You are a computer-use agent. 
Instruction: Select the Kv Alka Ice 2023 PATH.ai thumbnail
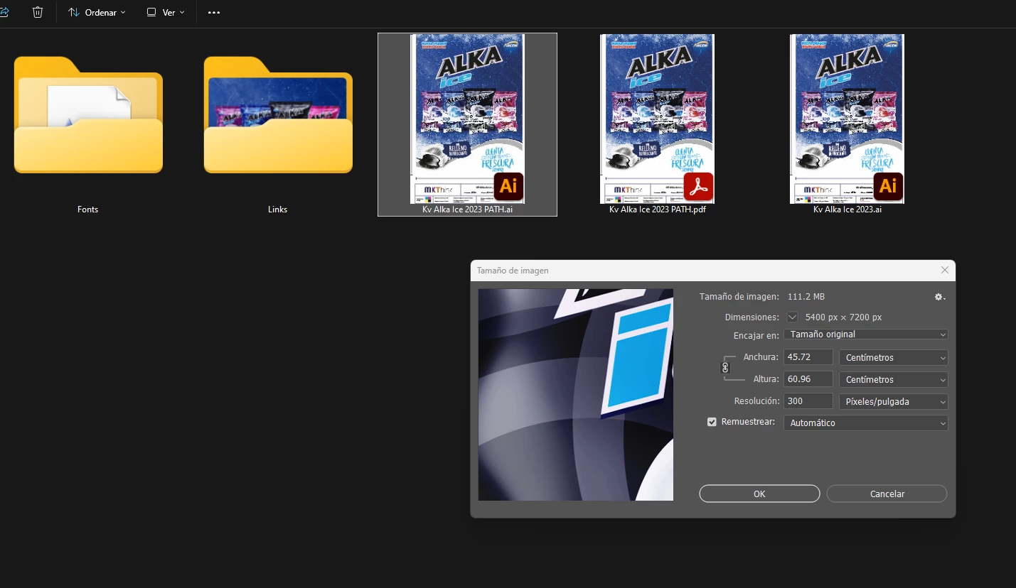pyautogui.click(x=467, y=119)
